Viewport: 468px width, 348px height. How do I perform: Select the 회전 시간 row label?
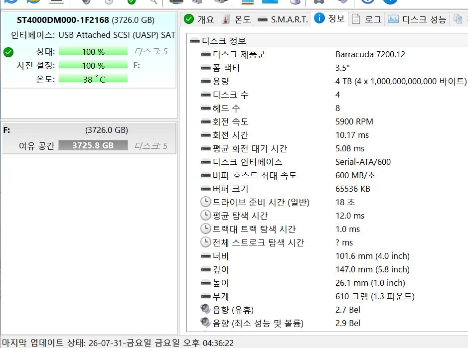[x=230, y=135]
